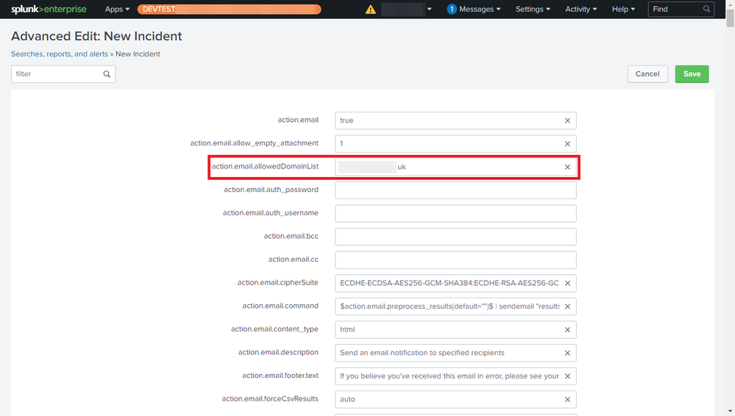The height and width of the screenshot is (416, 735).
Task: Clear the action.email field value
Action: (x=567, y=121)
